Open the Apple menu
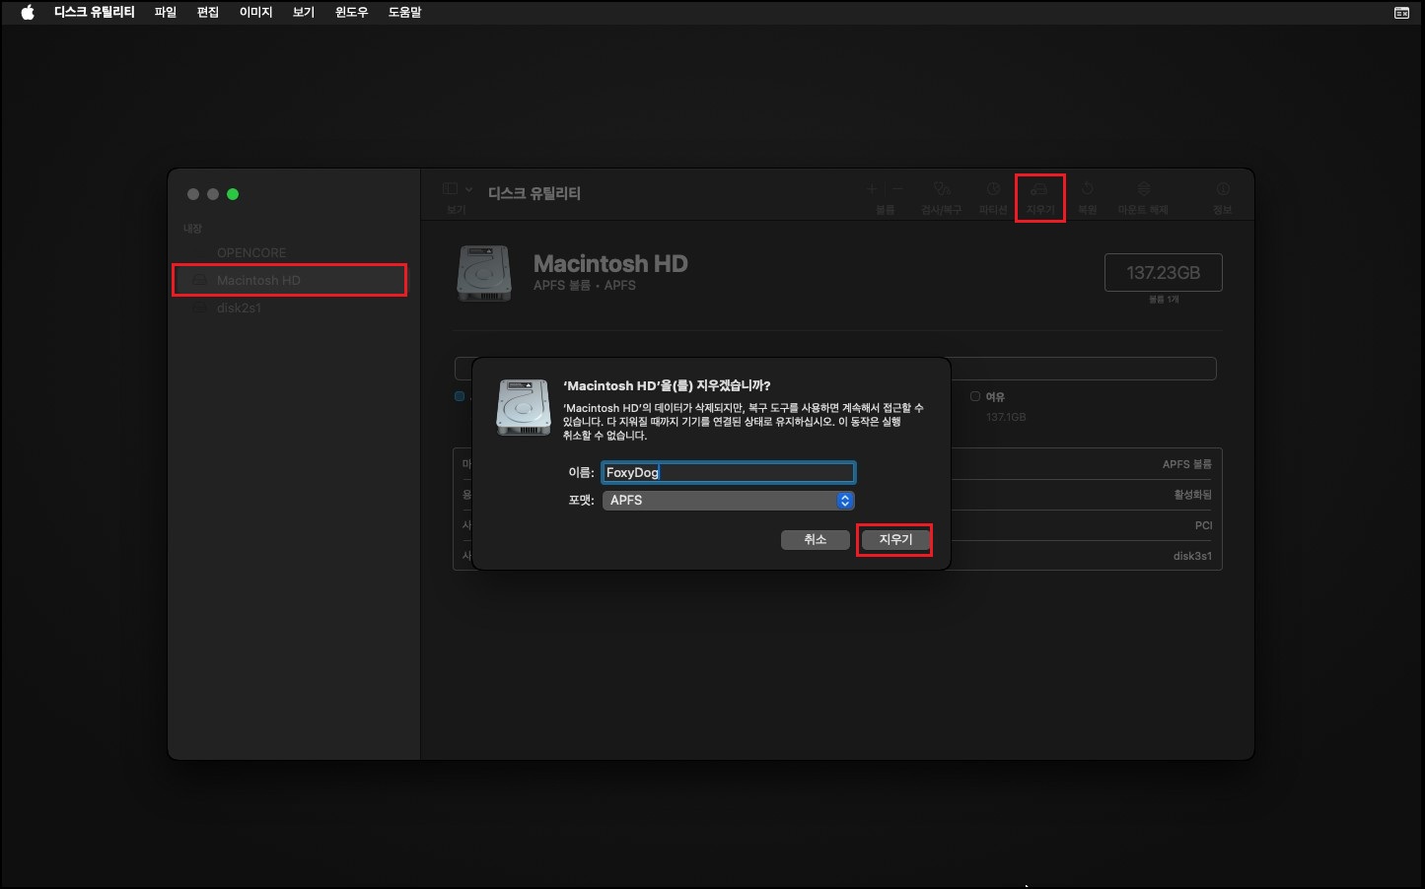The height and width of the screenshot is (889, 1425). pyautogui.click(x=28, y=12)
